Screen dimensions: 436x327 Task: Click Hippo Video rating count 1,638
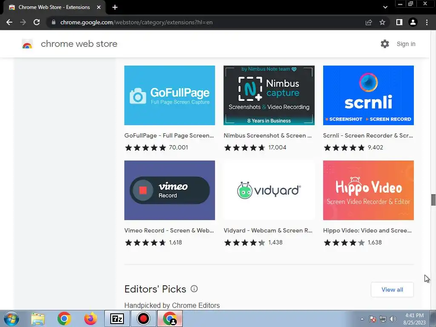point(375,242)
